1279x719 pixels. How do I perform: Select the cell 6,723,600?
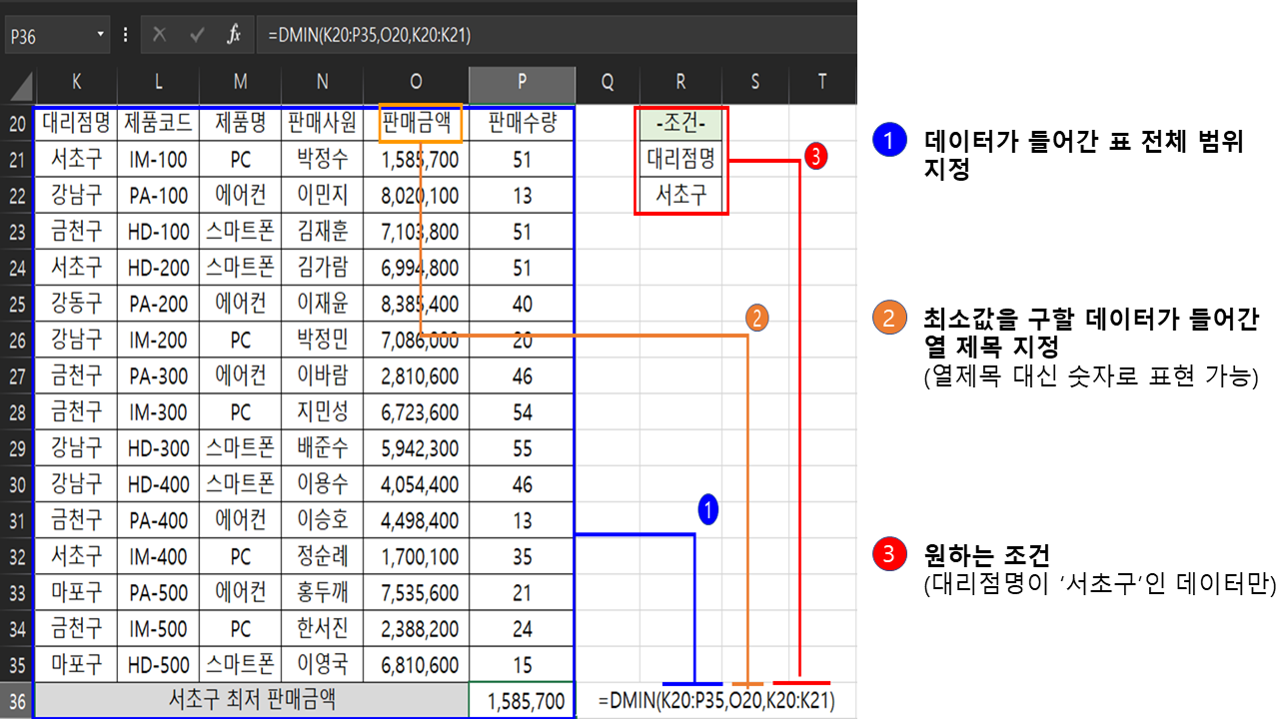tap(416, 412)
